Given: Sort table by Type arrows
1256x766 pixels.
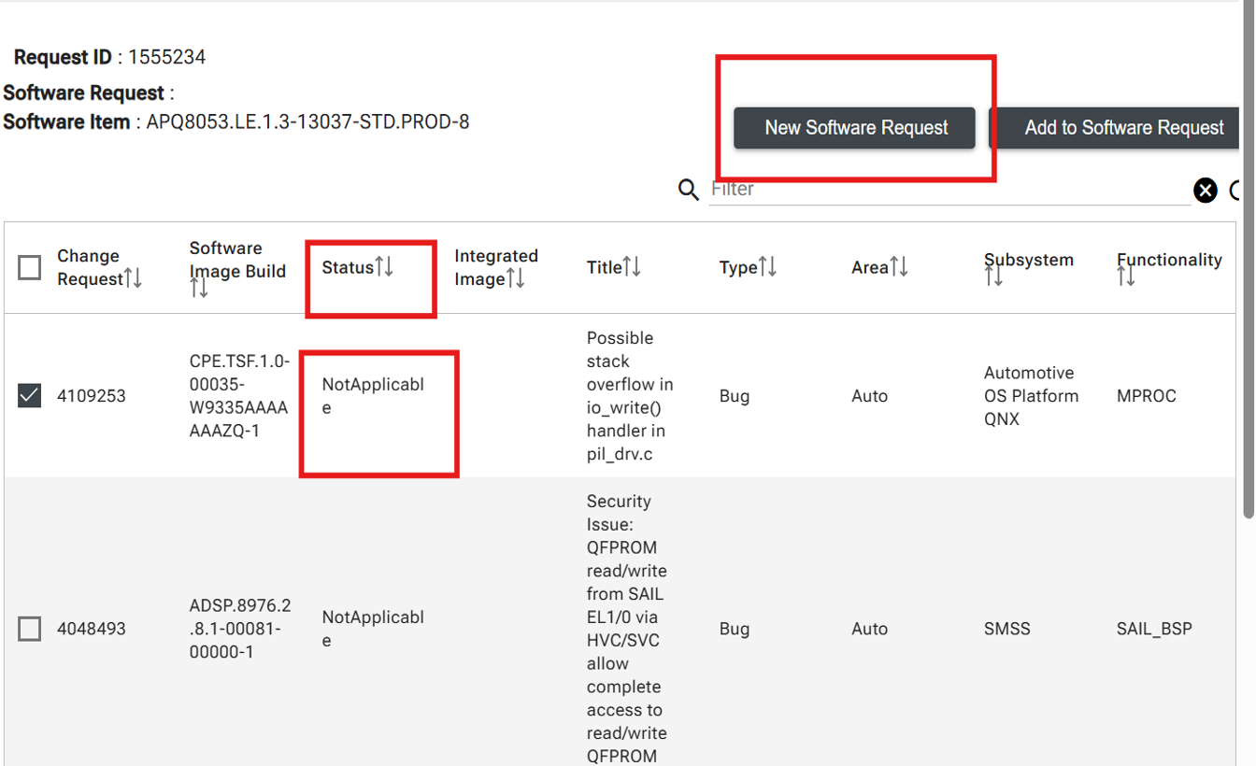Looking at the screenshot, I should 767,267.
